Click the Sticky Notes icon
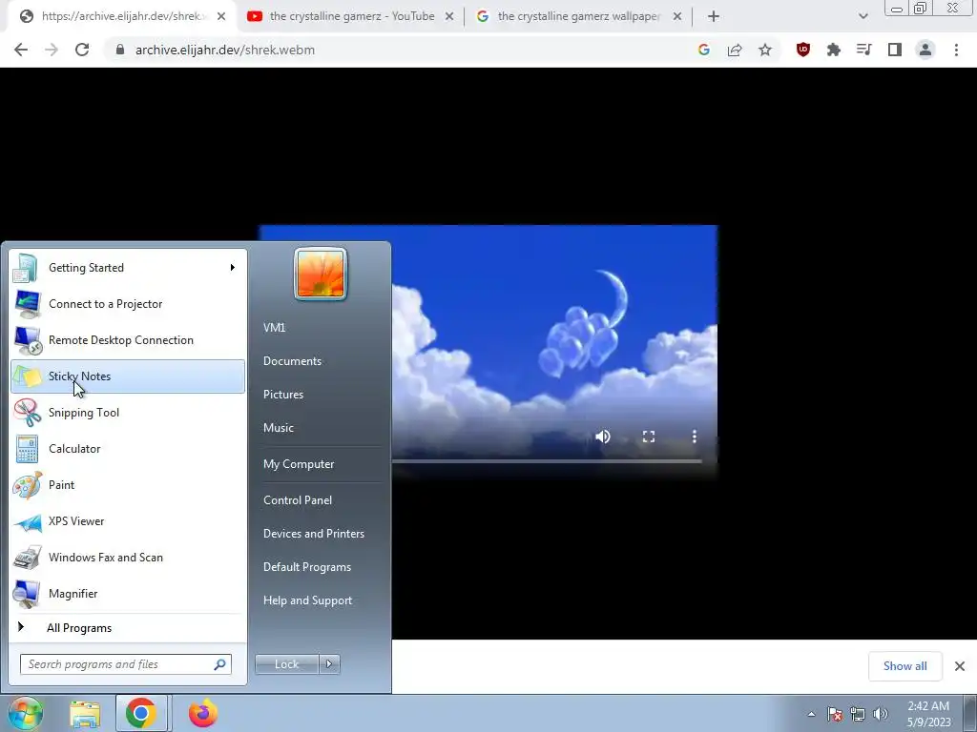 pos(28,376)
